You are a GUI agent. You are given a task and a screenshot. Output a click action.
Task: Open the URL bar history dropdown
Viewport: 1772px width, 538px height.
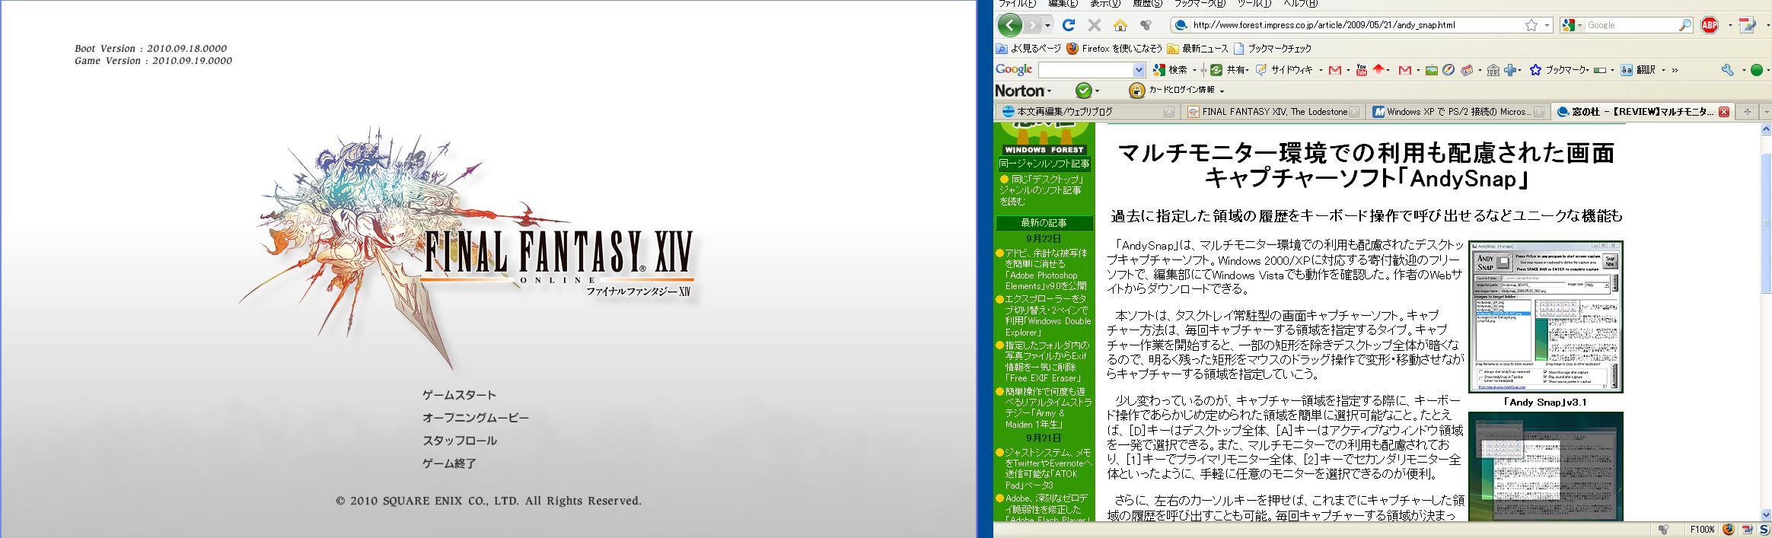[x=1547, y=25]
